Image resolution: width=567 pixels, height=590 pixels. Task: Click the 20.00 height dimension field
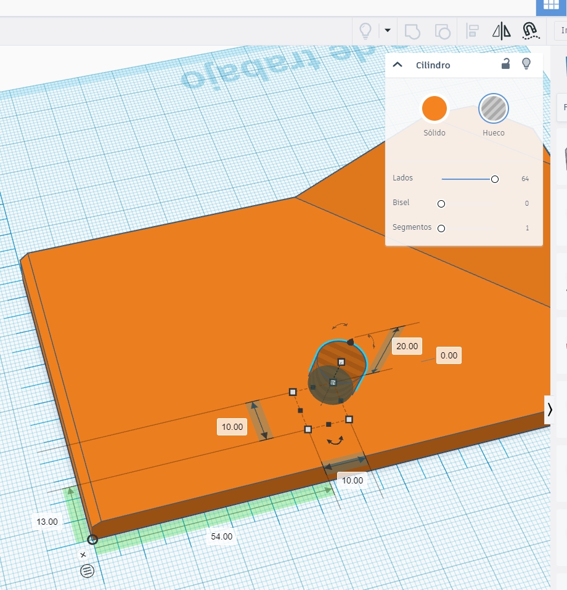(x=407, y=346)
